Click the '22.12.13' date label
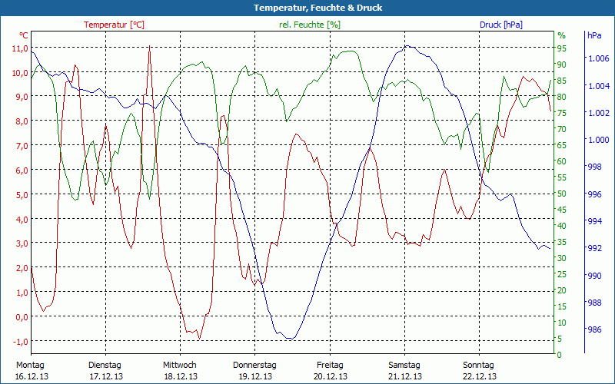 pyautogui.click(x=480, y=377)
